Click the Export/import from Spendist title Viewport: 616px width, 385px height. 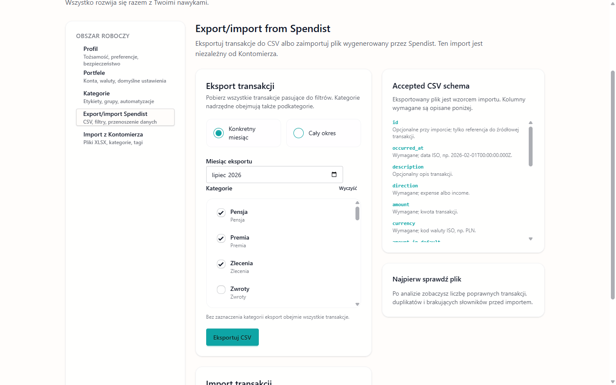pos(263,29)
